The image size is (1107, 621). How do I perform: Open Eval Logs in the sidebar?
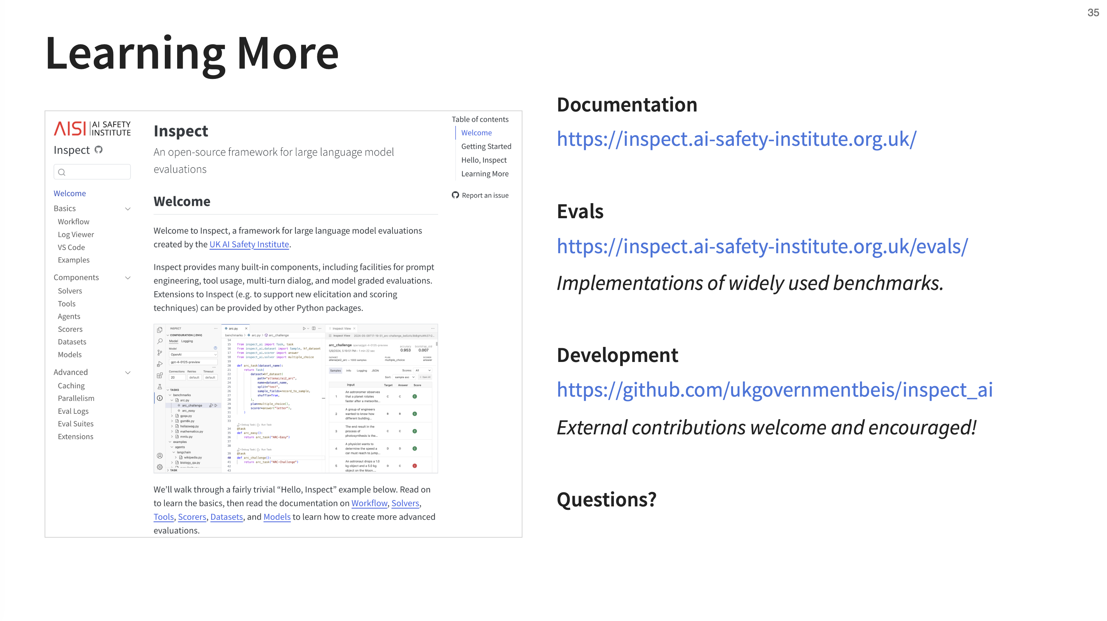coord(73,411)
